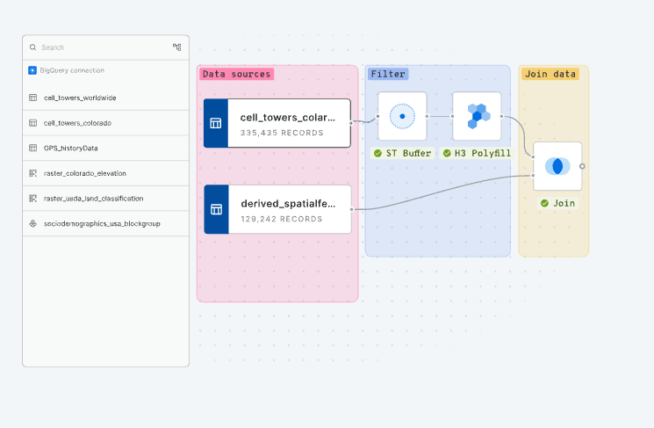Click the ST Buffer node icon
Screen dimensions: 654x428
pyautogui.click(x=402, y=116)
